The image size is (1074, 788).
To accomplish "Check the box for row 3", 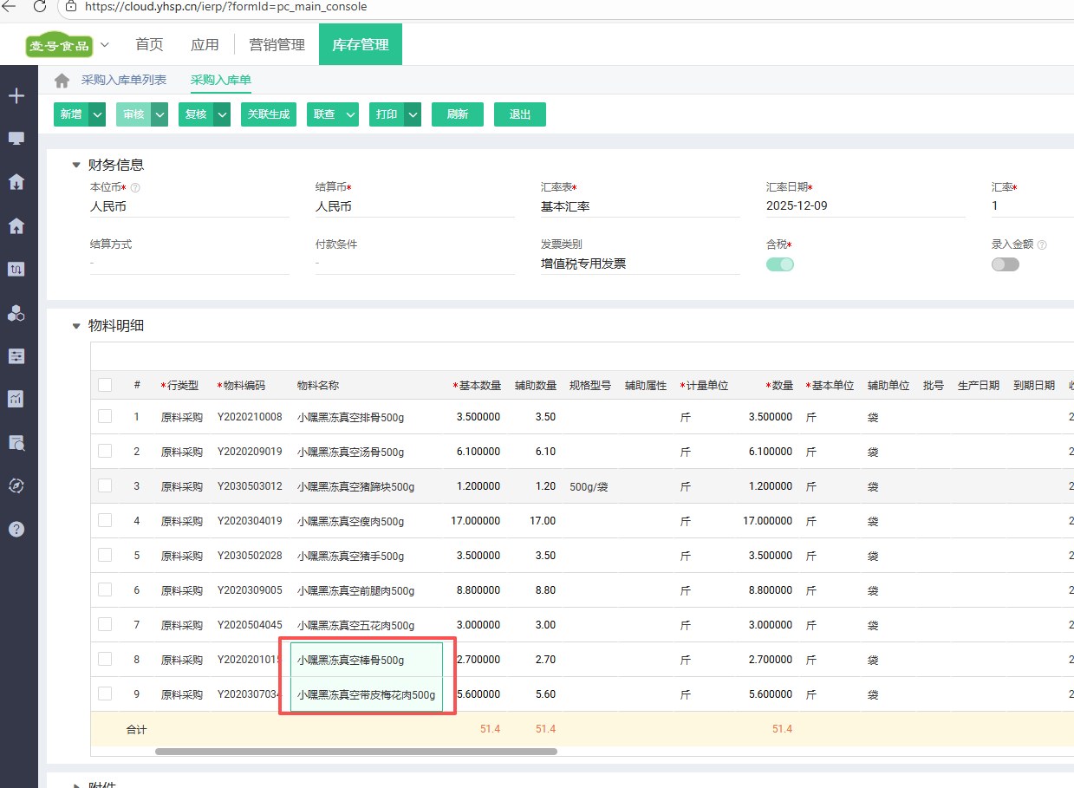I will [105, 485].
